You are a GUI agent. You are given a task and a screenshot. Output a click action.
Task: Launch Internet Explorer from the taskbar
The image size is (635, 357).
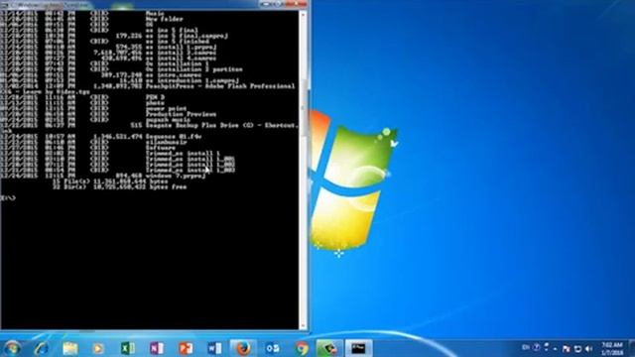click(x=42, y=348)
